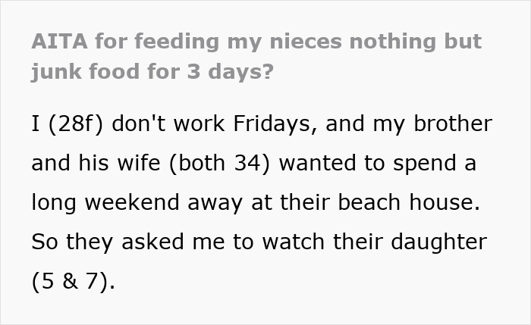Click the post title starting with AITA
Image resolution: width=531 pixels, height=325 pixels.
pos(256,57)
